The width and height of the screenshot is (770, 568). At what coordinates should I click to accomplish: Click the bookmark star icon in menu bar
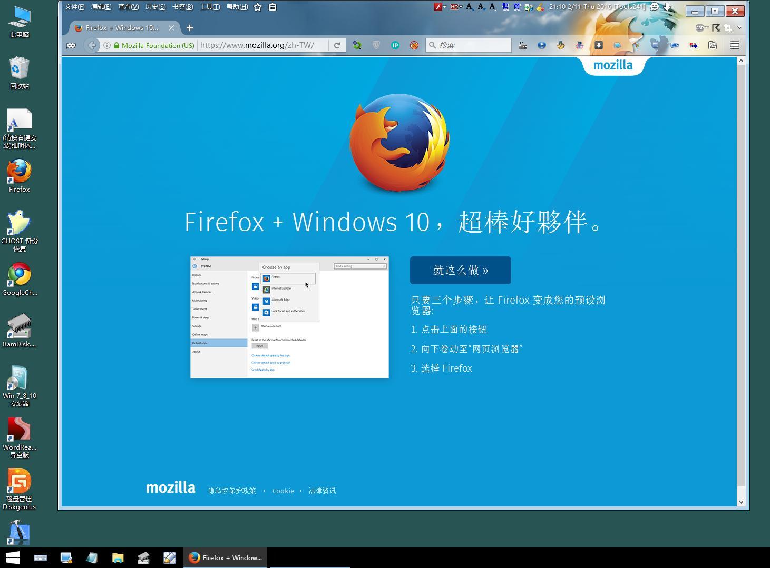(258, 7)
